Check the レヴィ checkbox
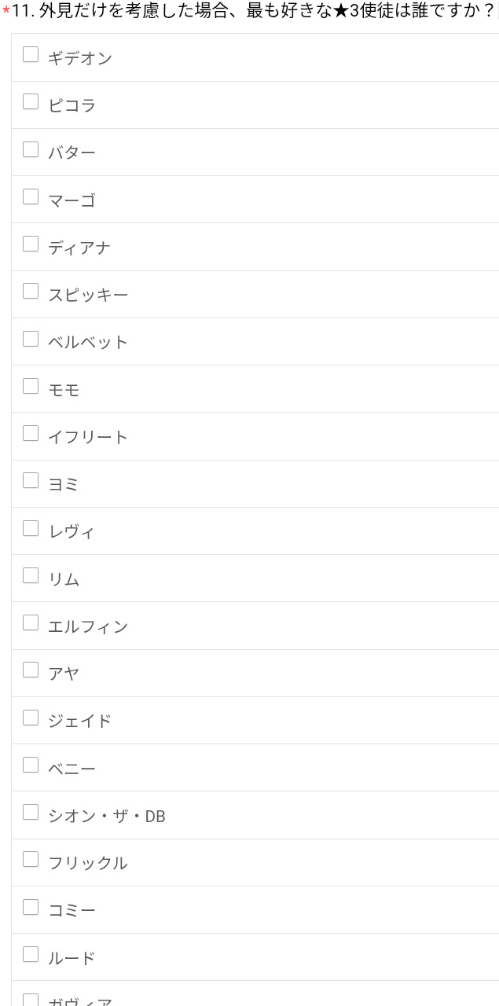499x1006 pixels. click(x=31, y=528)
